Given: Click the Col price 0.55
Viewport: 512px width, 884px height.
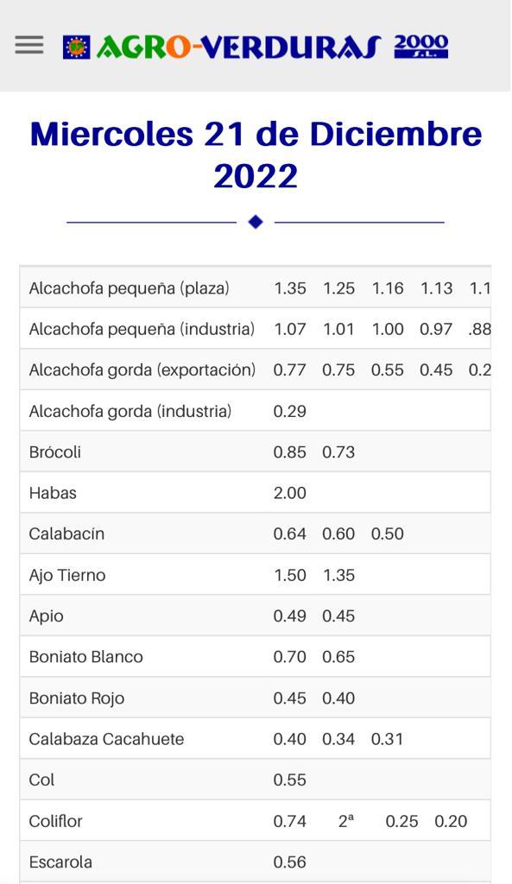Looking at the screenshot, I should point(290,780).
